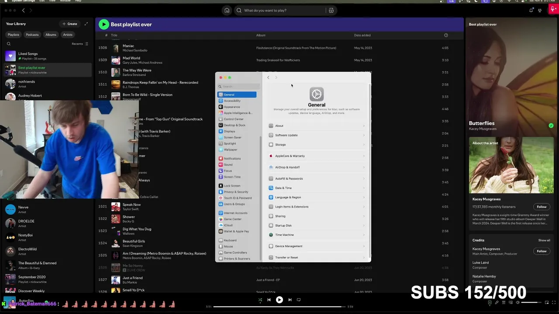559x314 pixels.
Task: Open the Software Update row
Action: tap(317, 135)
